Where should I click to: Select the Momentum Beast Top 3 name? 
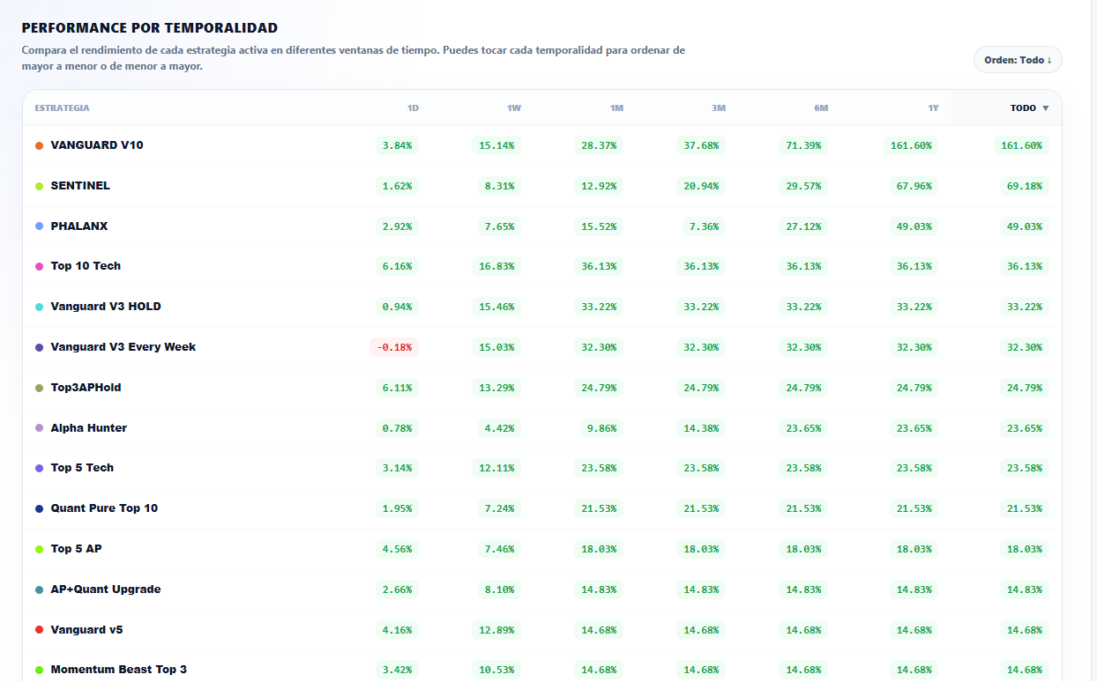[x=119, y=669]
